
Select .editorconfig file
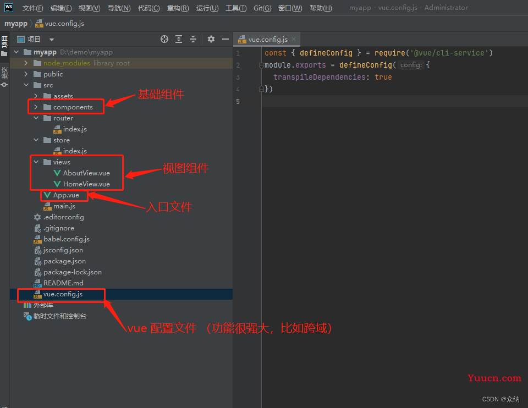pos(63,217)
